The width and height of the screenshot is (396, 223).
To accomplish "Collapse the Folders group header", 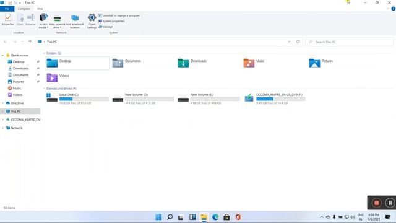I will point(44,53).
